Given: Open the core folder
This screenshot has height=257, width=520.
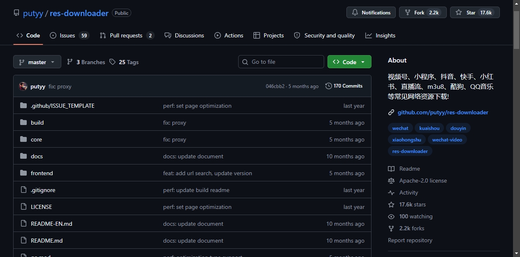Looking at the screenshot, I should point(36,139).
